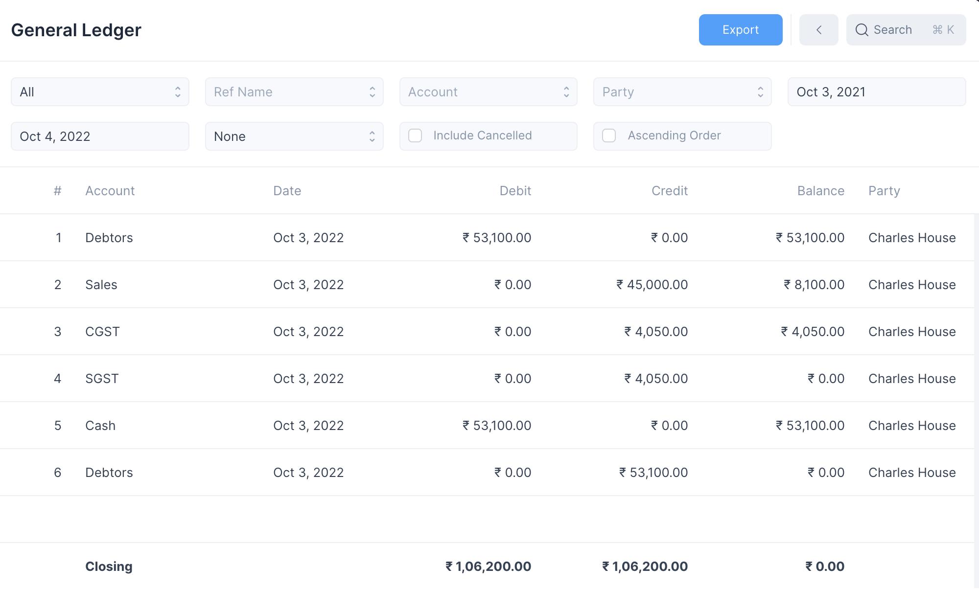Click Charles House party in SGST row
Screen dimensions: 979x589
click(x=911, y=379)
